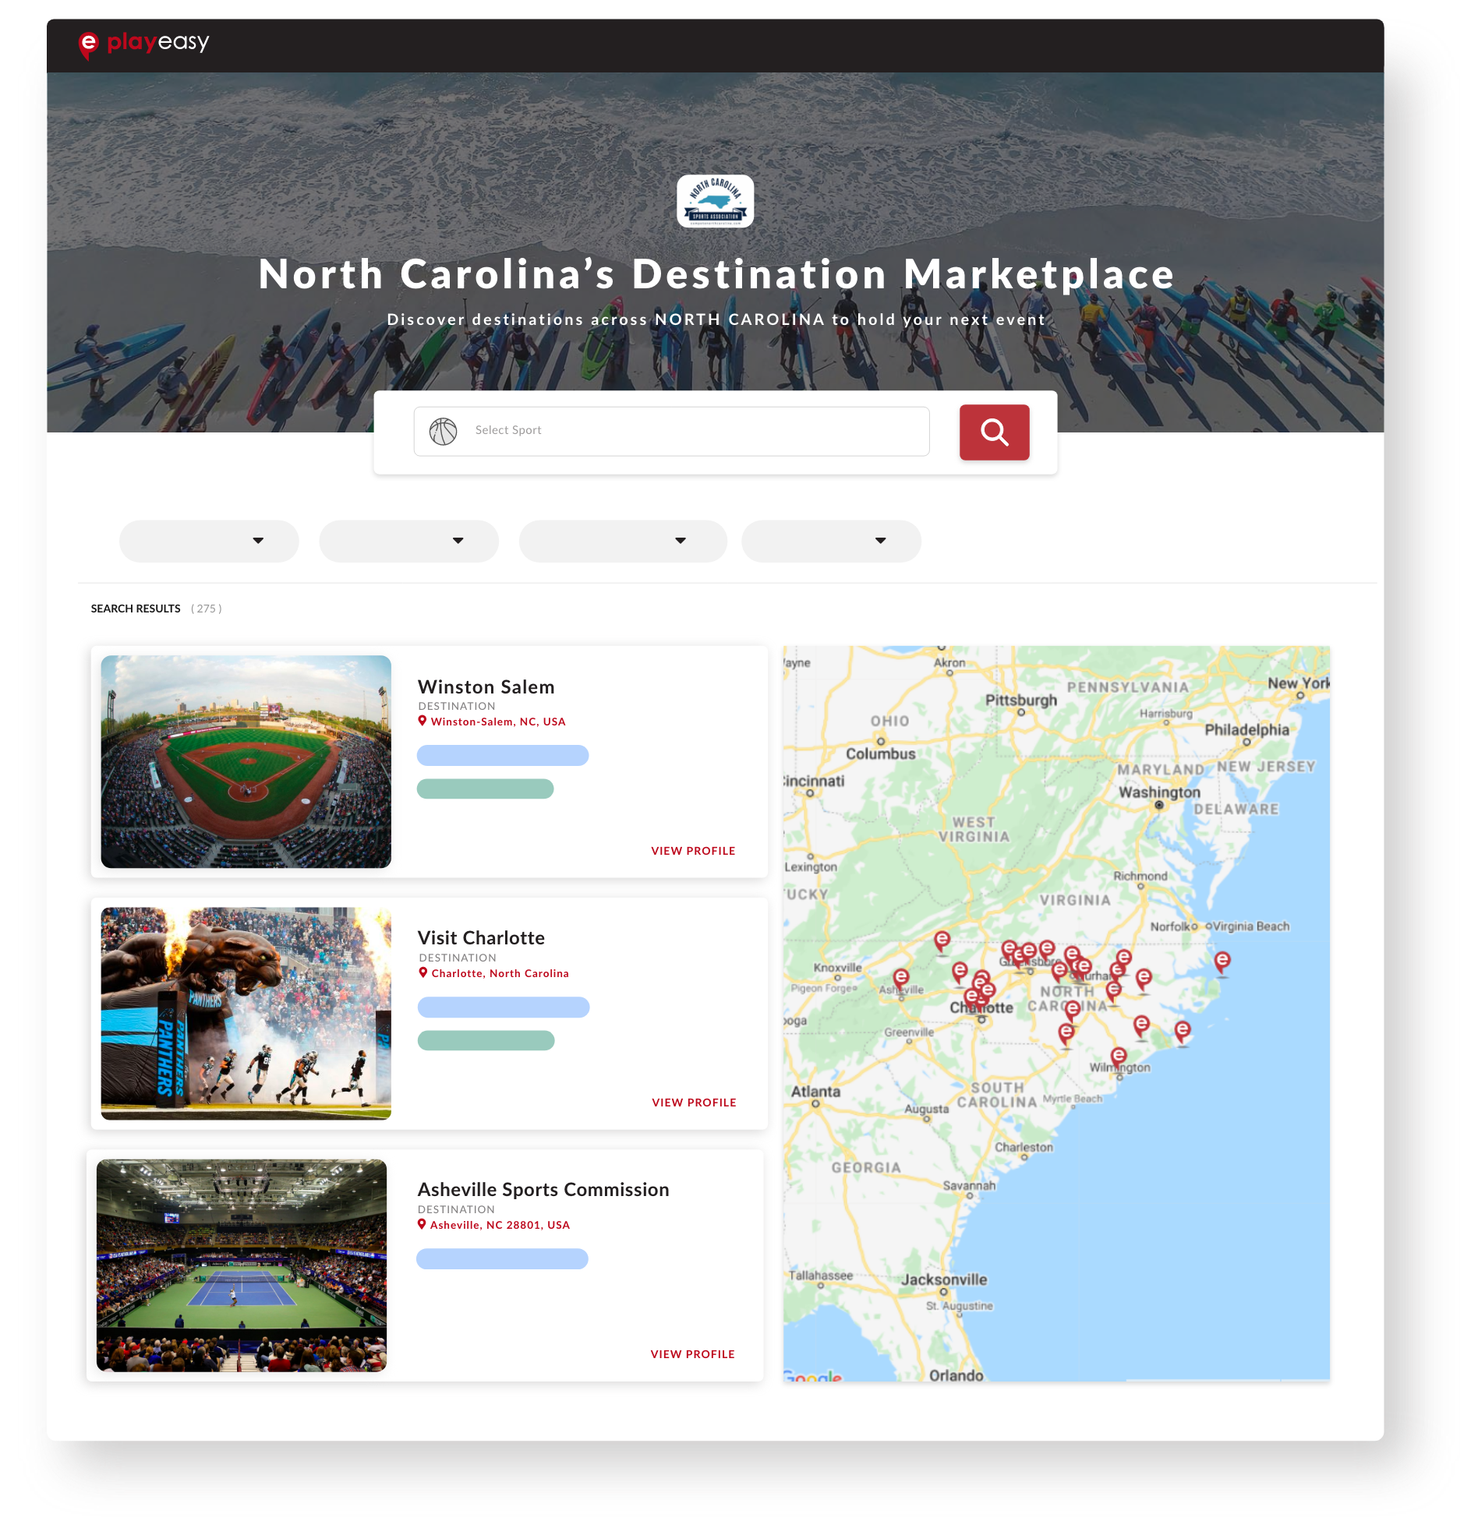Click green tag pill on Visit Charlotte card
This screenshot has height=1535, width=1478.
pyautogui.click(x=486, y=1041)
